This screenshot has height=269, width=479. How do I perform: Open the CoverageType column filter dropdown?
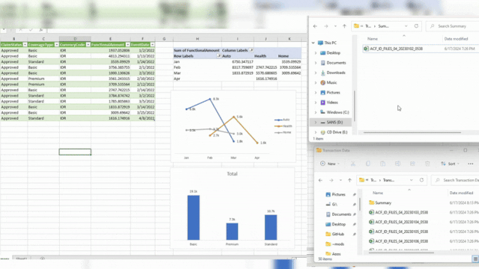click(57, 45)
